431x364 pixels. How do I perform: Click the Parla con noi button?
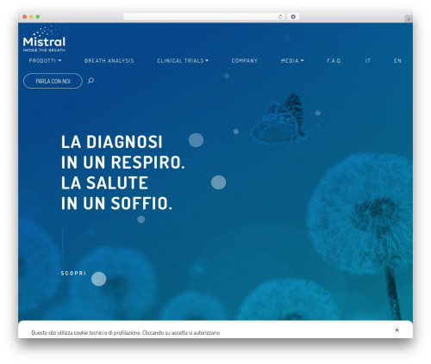(x=53, y=81)
